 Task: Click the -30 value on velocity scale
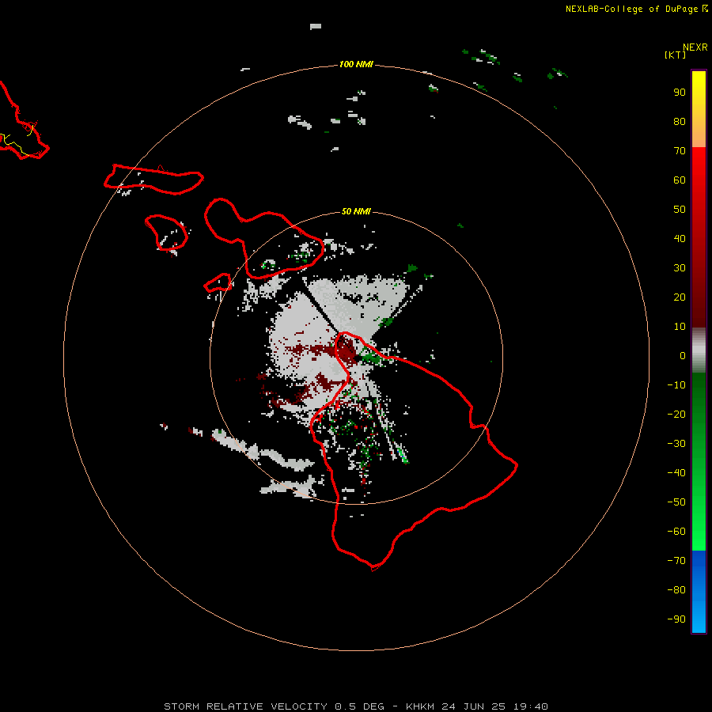tap(676, 444)
